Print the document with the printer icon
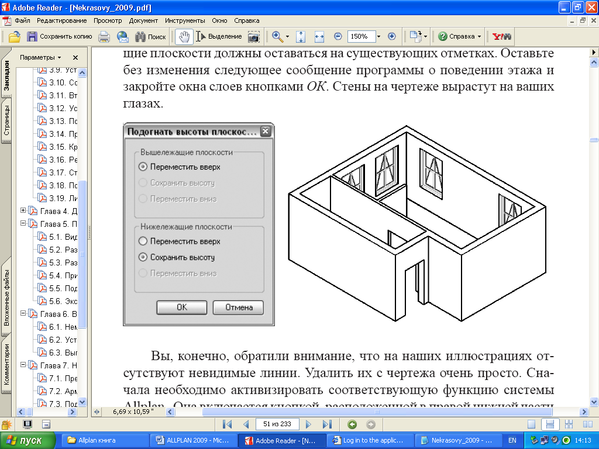 click(104, 37)
